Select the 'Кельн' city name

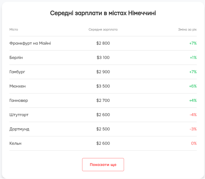(x=15, y=144)
